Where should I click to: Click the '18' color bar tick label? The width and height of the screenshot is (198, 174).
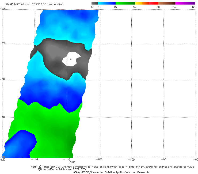pos(115,7)
